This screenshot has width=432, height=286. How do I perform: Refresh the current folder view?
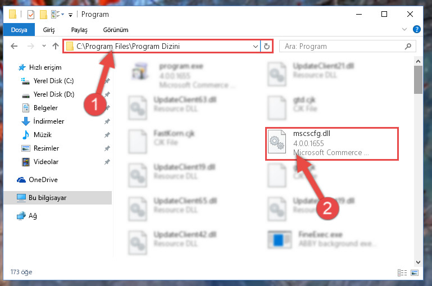click(x=266, y=46)
